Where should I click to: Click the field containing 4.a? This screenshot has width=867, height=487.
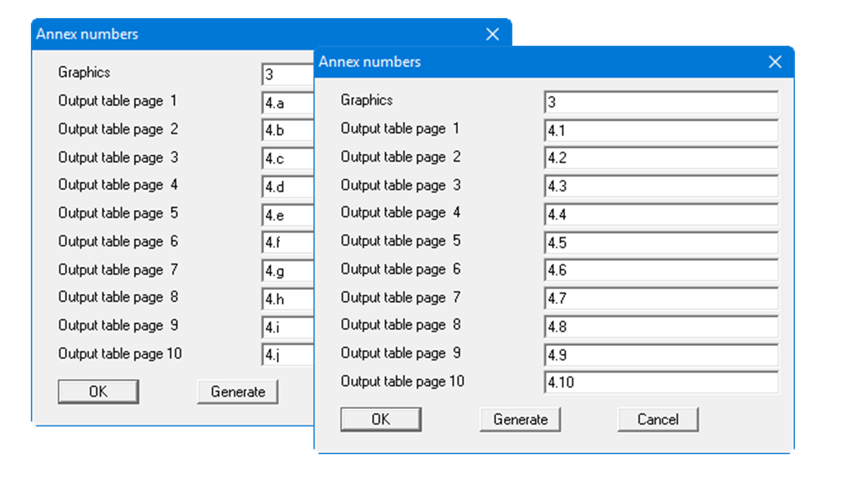coord(288,103)
